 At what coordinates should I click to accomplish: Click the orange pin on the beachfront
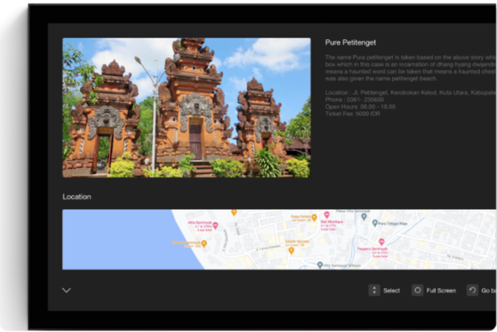point(204,244)
